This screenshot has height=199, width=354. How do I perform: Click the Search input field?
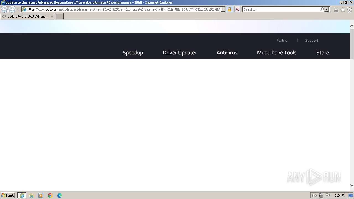281,9
